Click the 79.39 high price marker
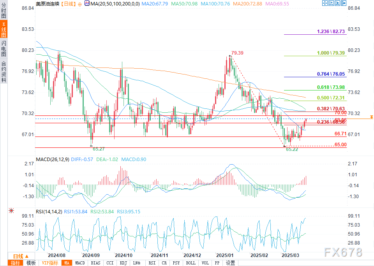Screen dimensions: 374x266 (x=237, y=53)
